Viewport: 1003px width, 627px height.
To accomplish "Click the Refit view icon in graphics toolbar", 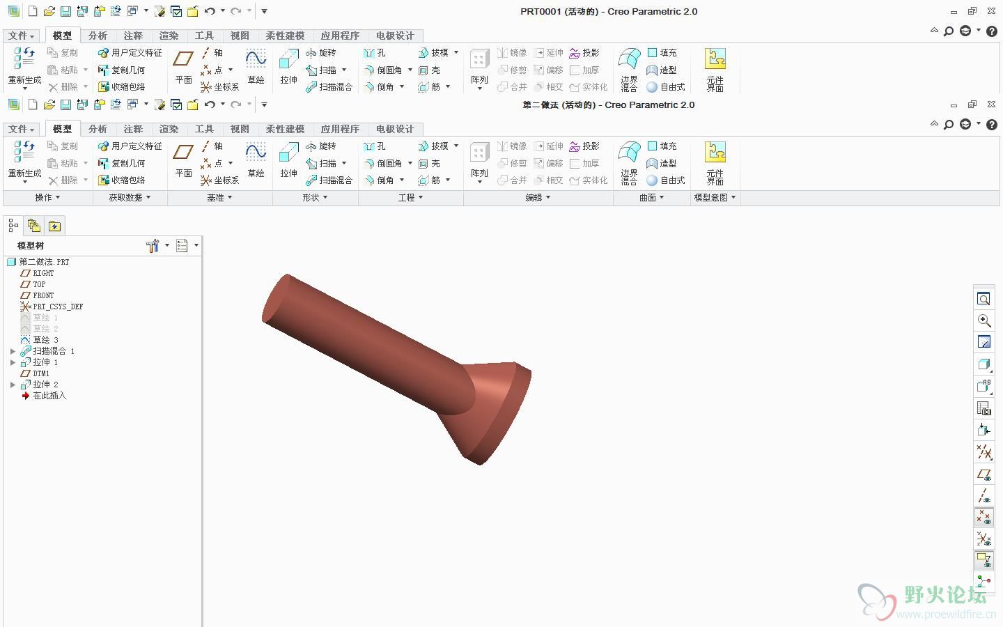I will [983, 299].
